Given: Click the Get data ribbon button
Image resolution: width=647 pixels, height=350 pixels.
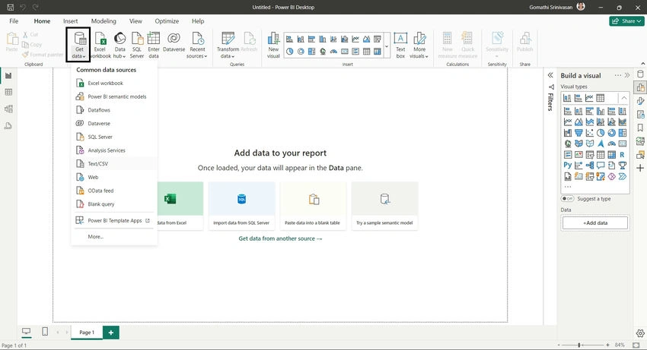Looking at the screenshot, I should point(78,45).
